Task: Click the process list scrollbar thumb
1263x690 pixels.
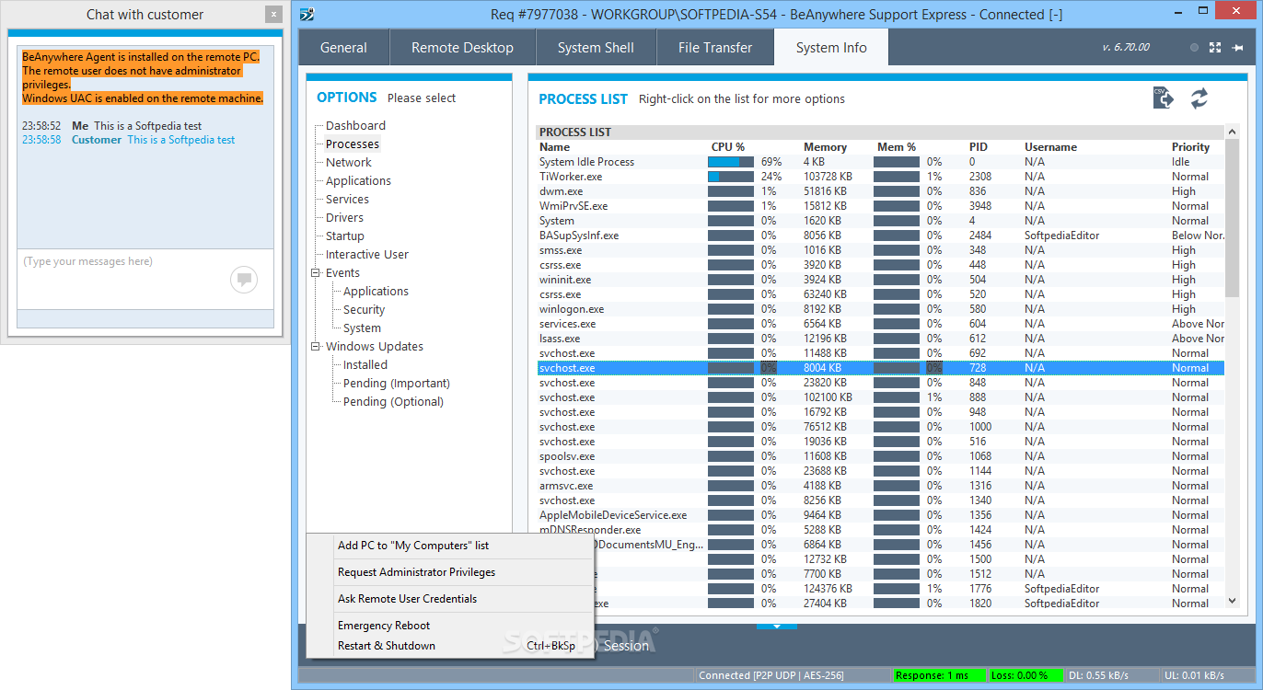Action: pos(1233,218)
